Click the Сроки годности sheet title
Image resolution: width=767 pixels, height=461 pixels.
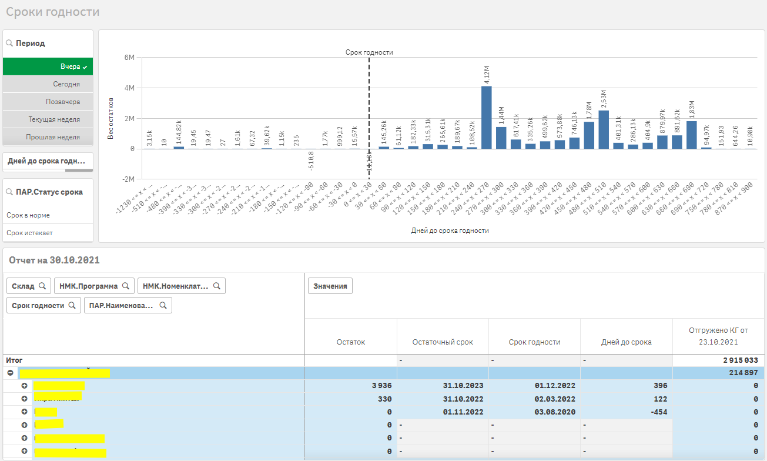53,12
